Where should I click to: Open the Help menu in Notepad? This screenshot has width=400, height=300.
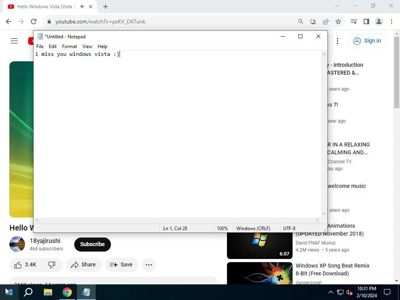pyautogui.click(x=102, y=46)
